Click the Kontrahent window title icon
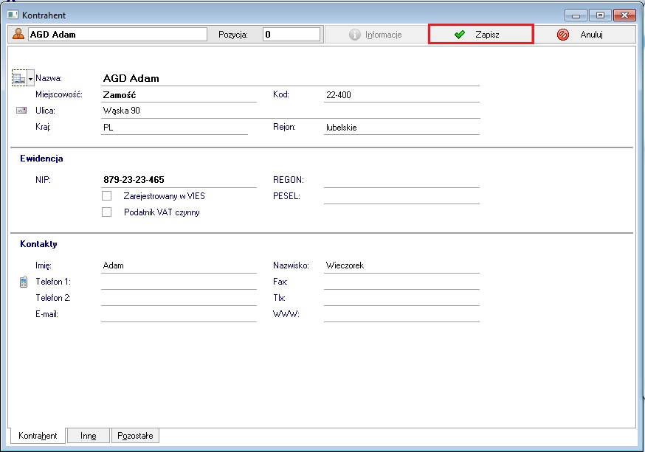This screenshot has height=452, width=645. [13, 15]
